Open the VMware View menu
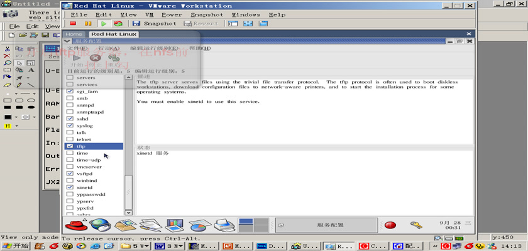528x251 pixels. pyautogui.click(x=129, y=15)
